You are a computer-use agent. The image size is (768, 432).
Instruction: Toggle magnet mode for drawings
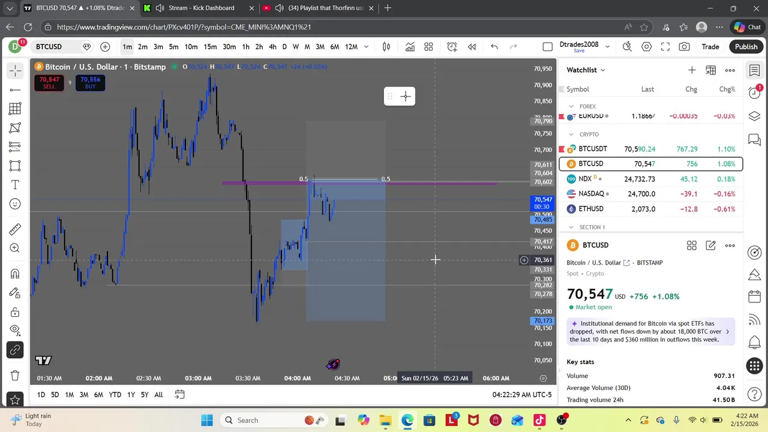pos(15,274)
